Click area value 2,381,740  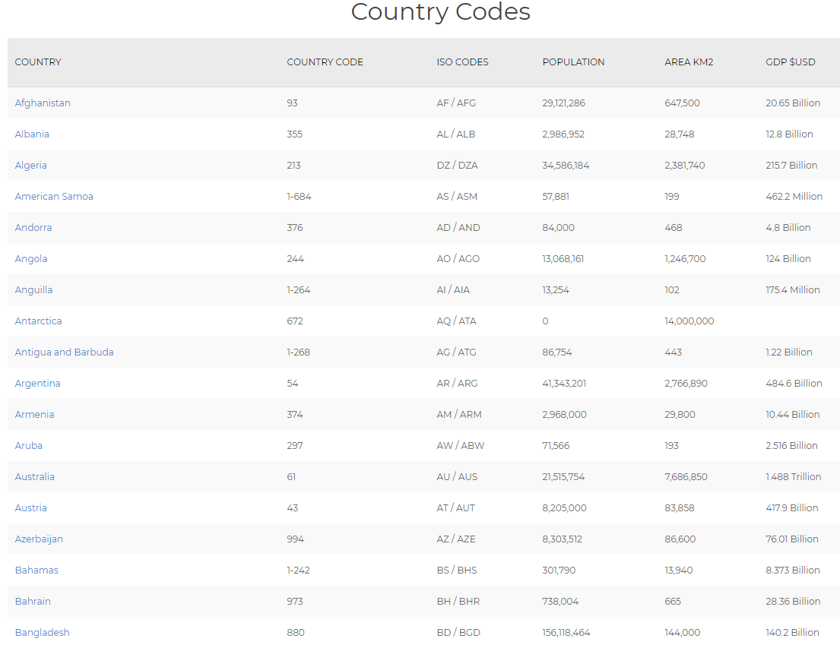click(x=685, y=165)
